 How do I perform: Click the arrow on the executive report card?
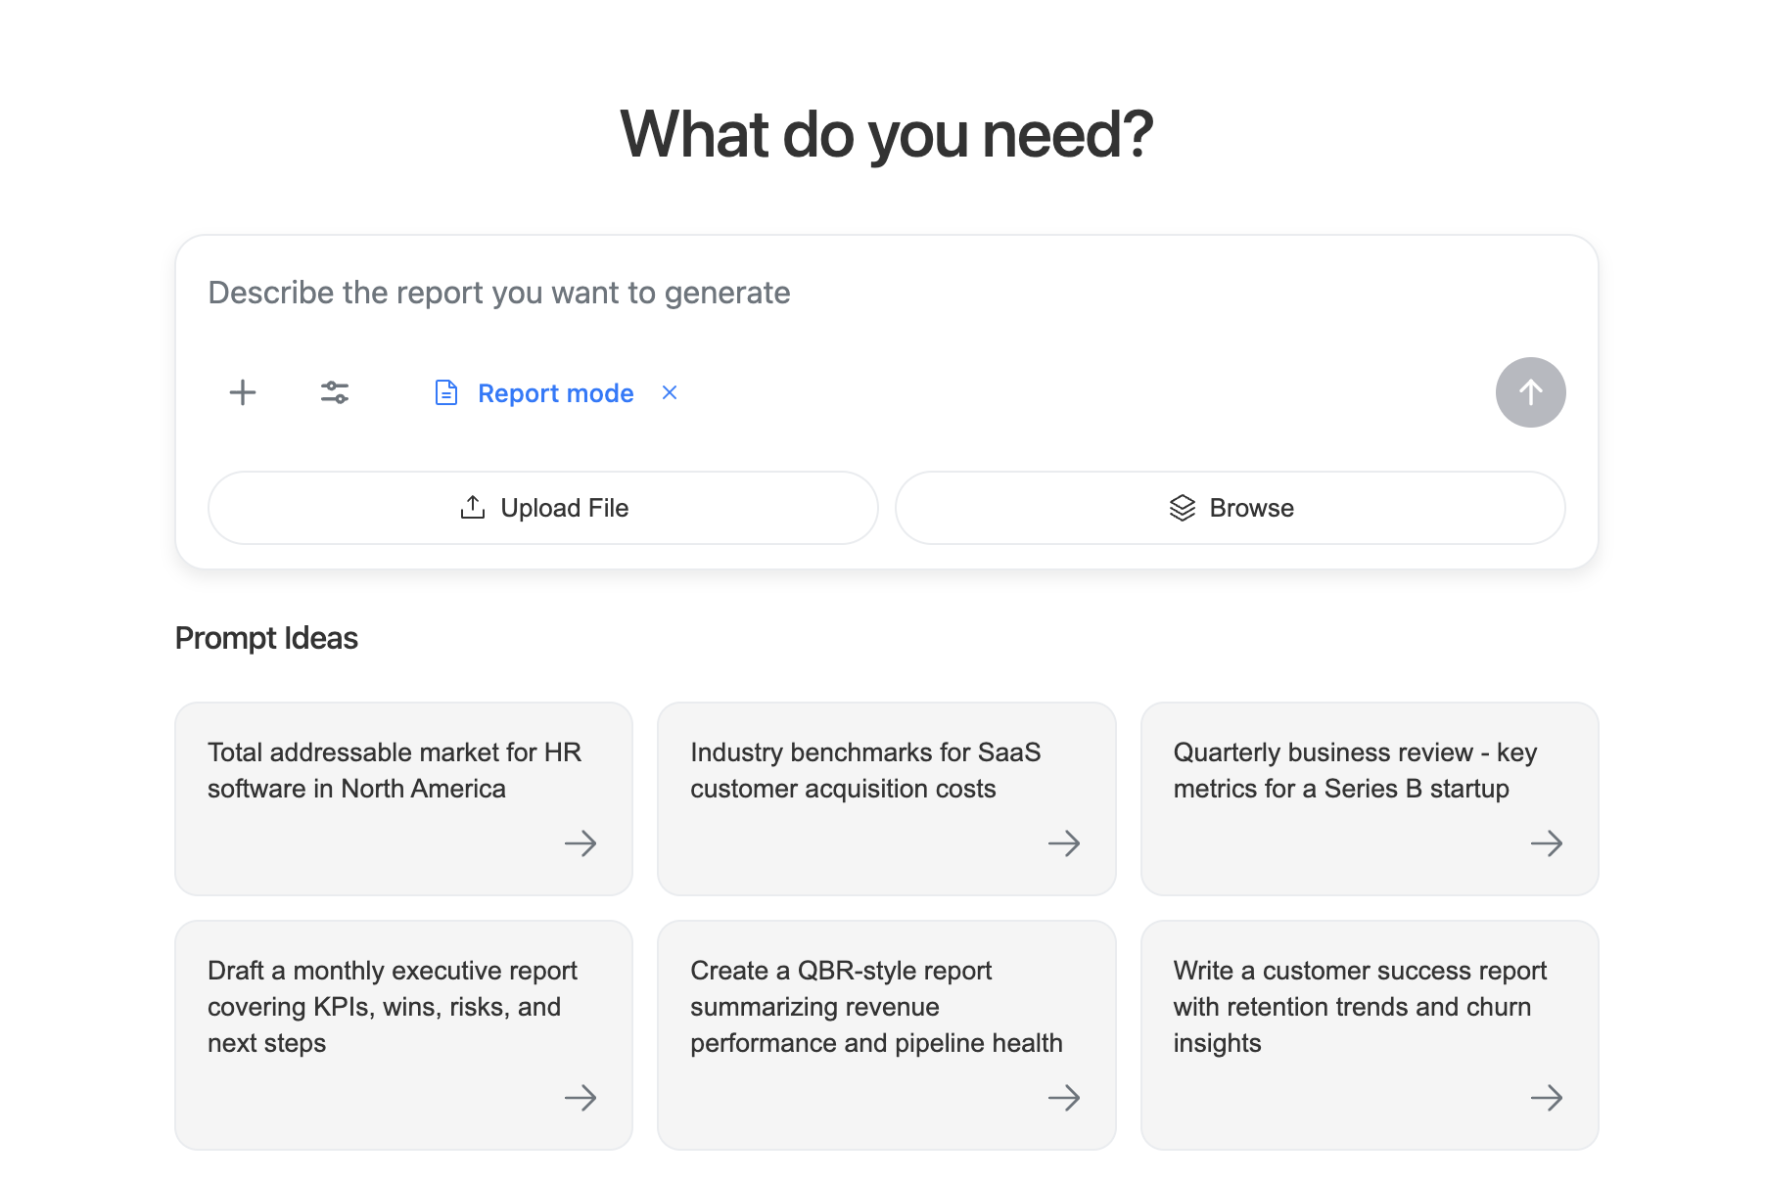[x=581, y=1098]
